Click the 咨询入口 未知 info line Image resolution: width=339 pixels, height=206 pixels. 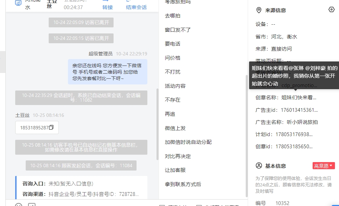58,184
